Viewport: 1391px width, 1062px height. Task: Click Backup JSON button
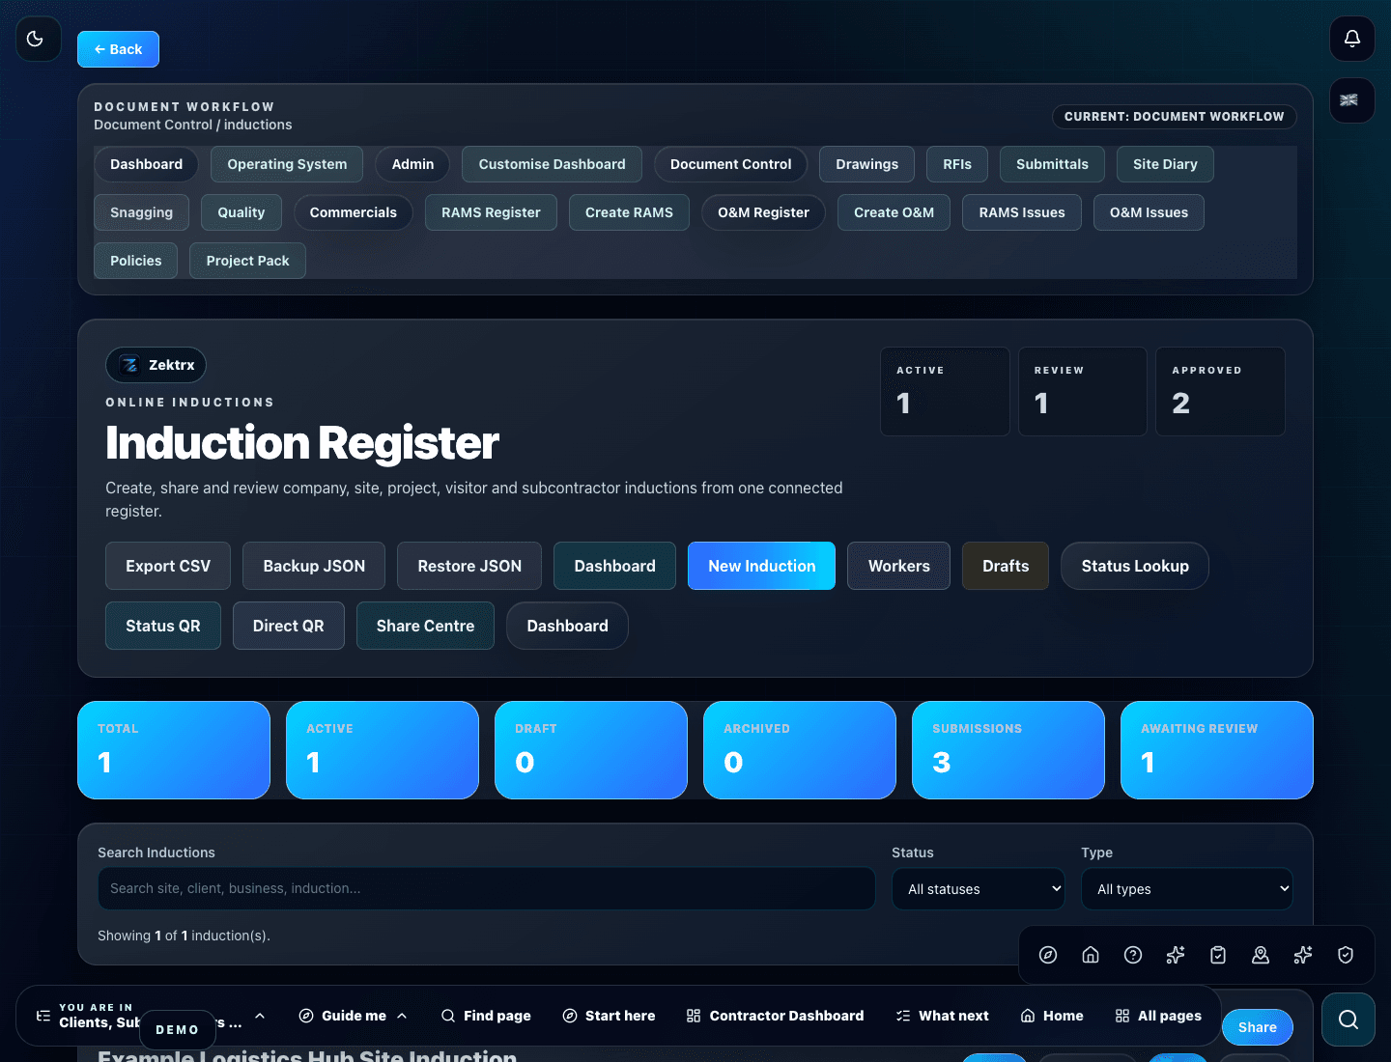pos(314,566)
